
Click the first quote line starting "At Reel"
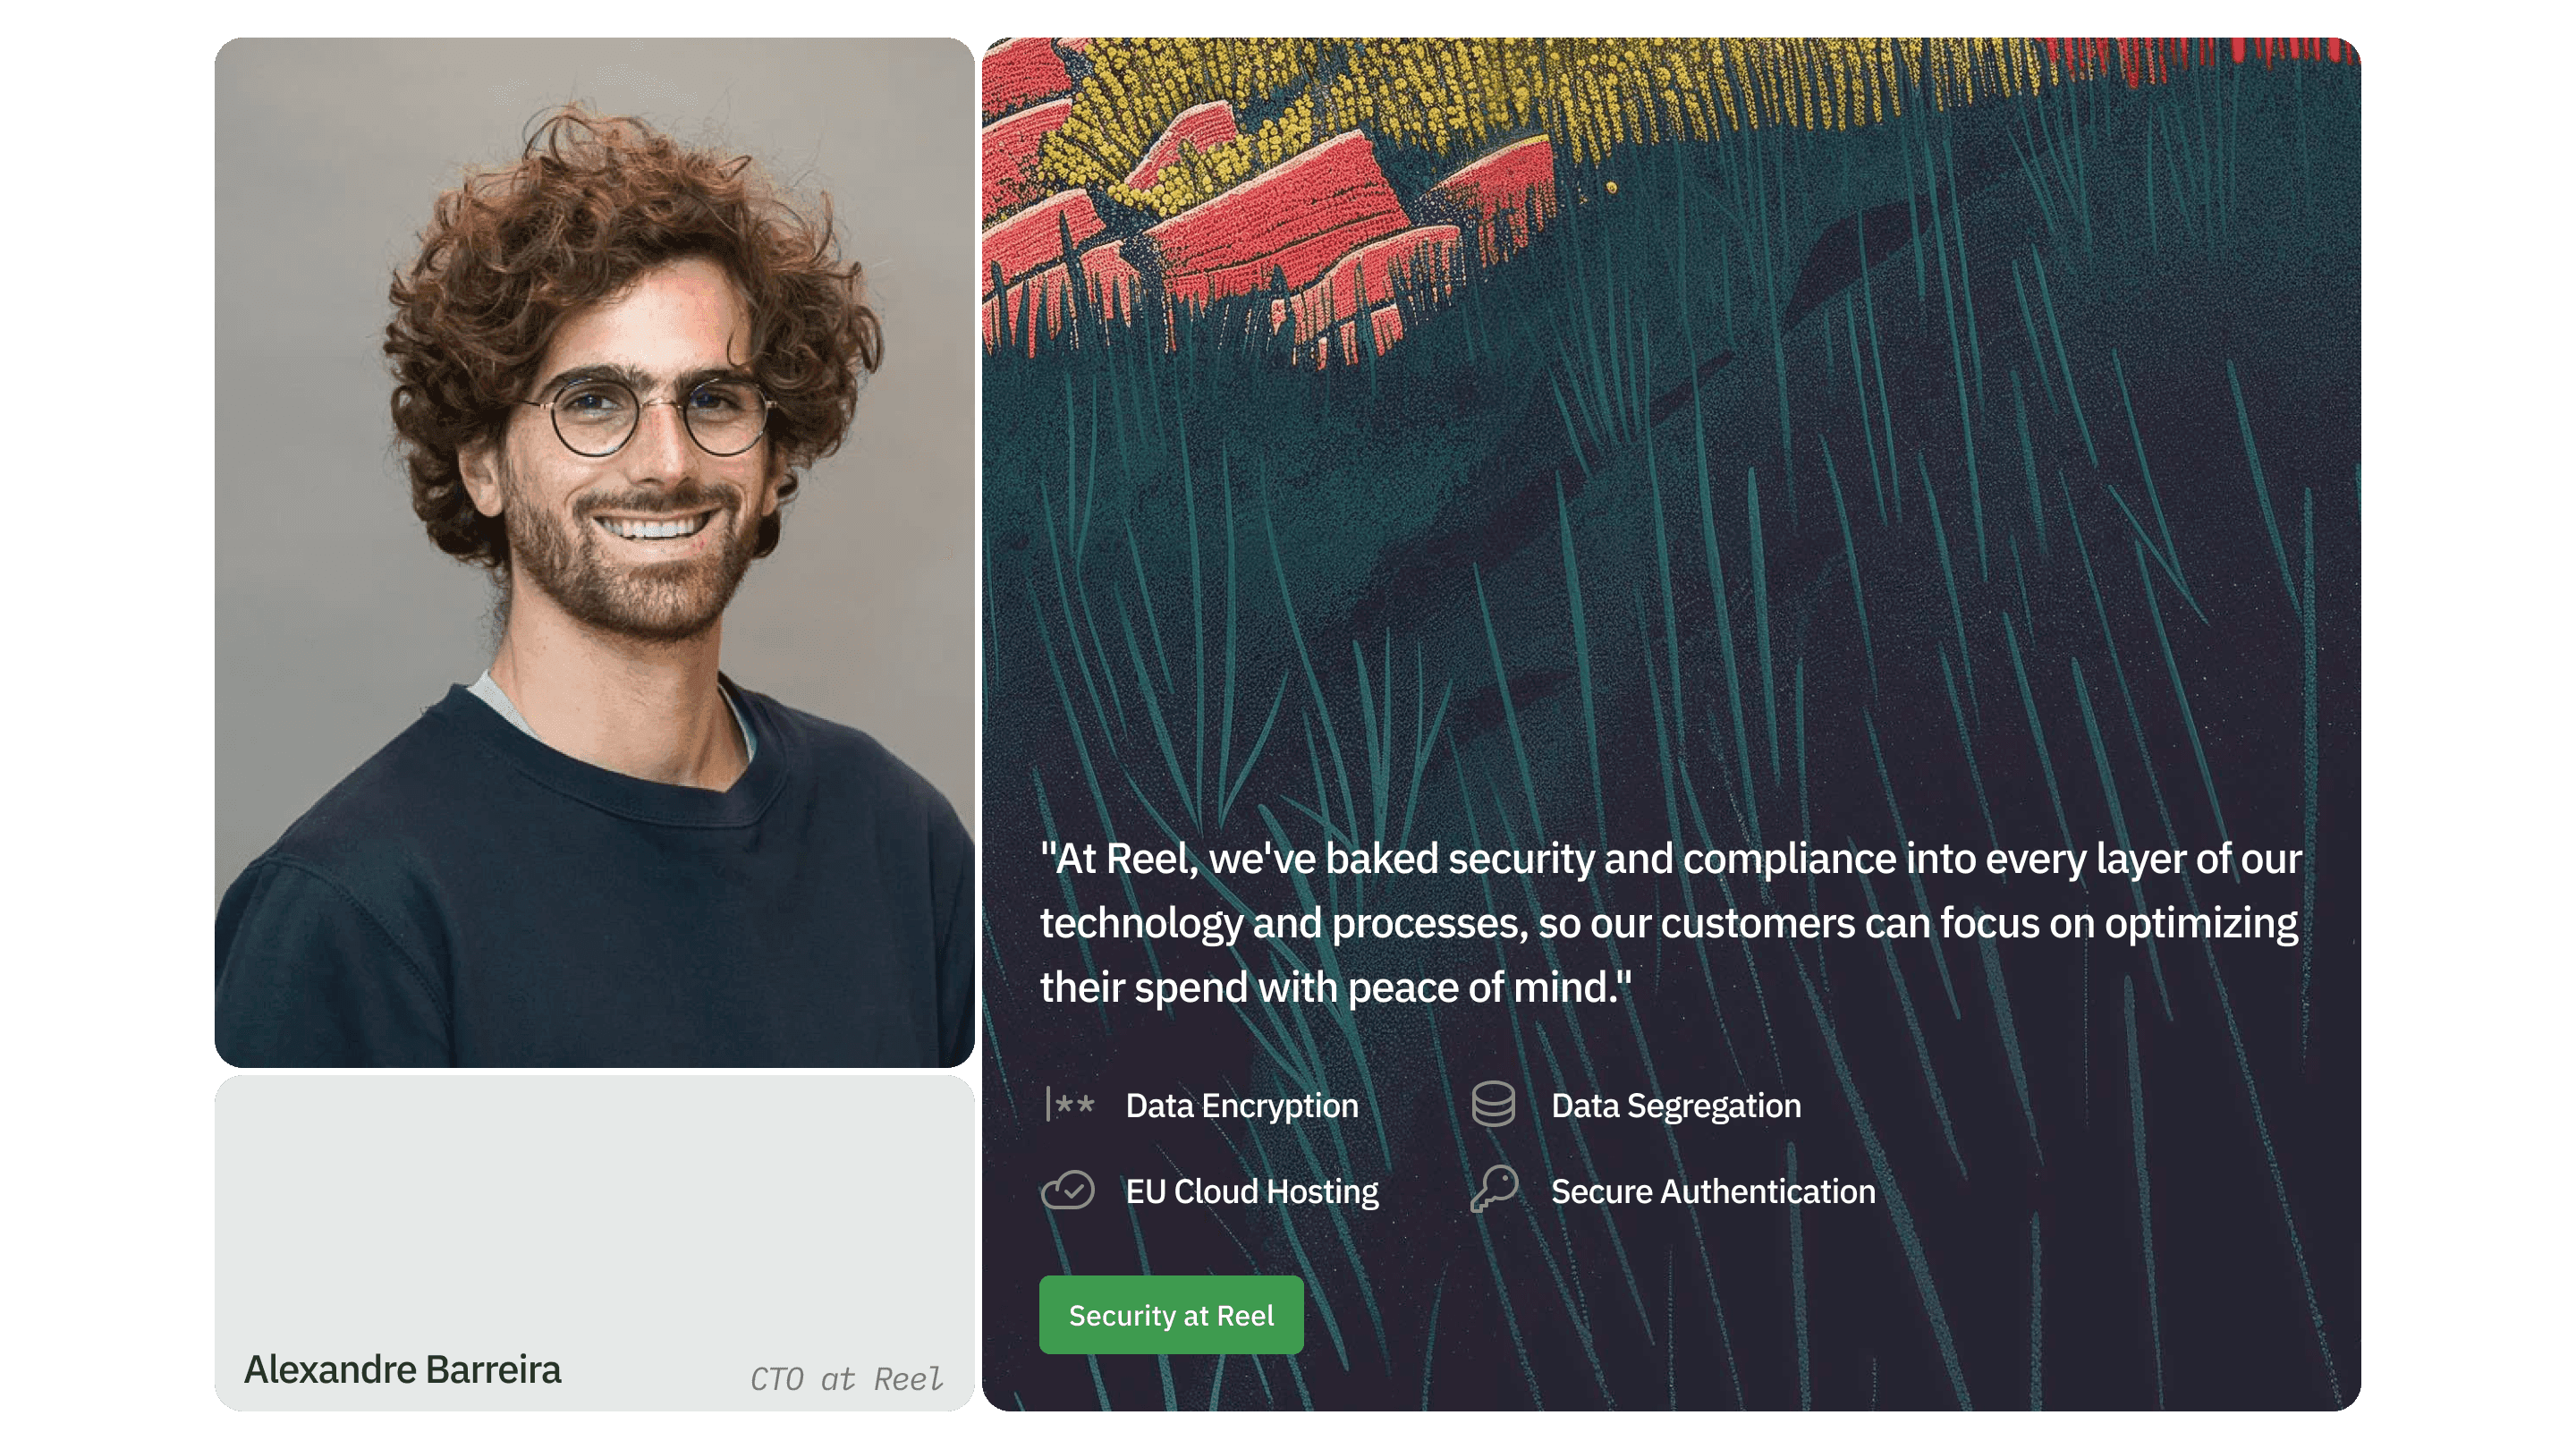coord(1671,859)
